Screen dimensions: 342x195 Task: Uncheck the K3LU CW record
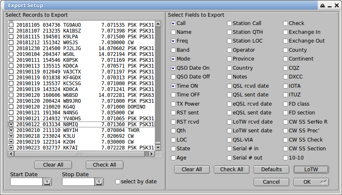click(x=11, y=136)
